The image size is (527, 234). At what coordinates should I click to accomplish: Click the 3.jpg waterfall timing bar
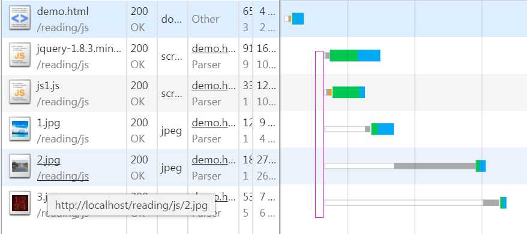[x=415, y=203]
